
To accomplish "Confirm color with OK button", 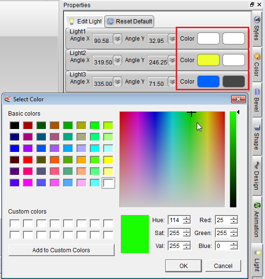I will click(x=183, y=266).
